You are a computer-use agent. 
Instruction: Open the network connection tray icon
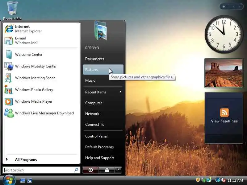pyautogui.click(x=218, y=180)
